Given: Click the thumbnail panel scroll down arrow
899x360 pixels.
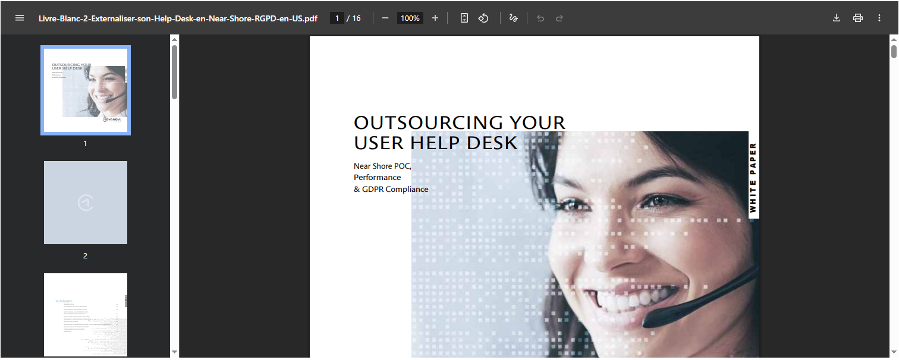Looking at the screenshot, I should coord(174,352).
